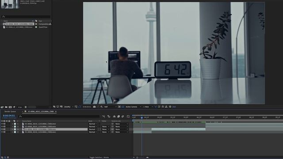Click the light blue layer 3 bar in timeline

pos(178,129)
